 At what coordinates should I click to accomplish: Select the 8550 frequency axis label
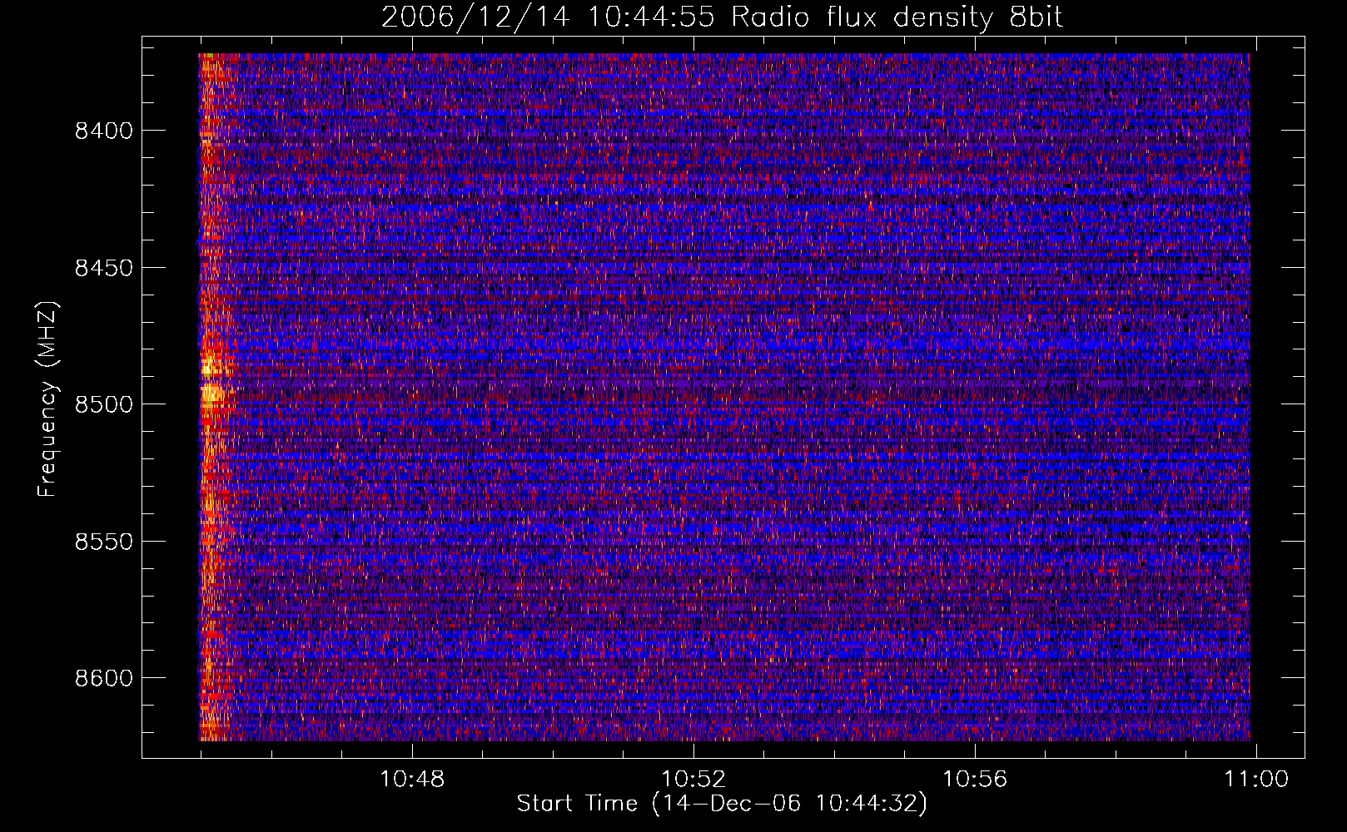pyautogui.click(x=103, y=542)
